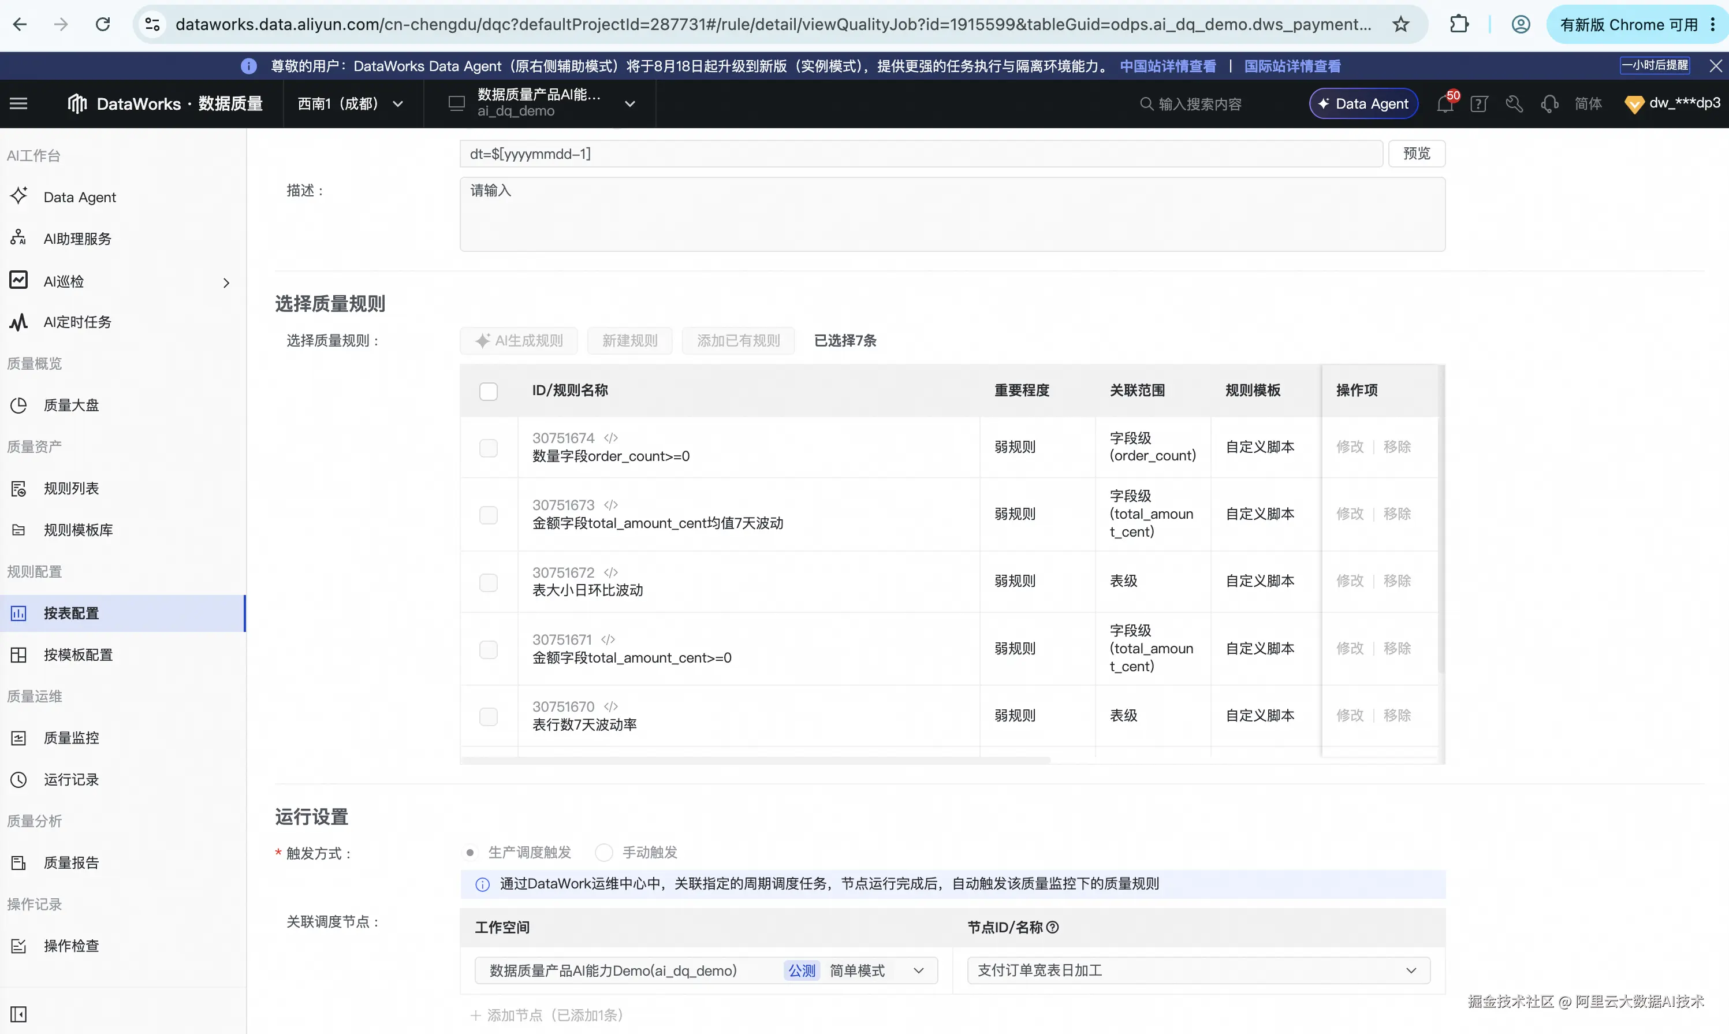
Task: Open Chrome's three-dot menu
Action: [1712, 24]
